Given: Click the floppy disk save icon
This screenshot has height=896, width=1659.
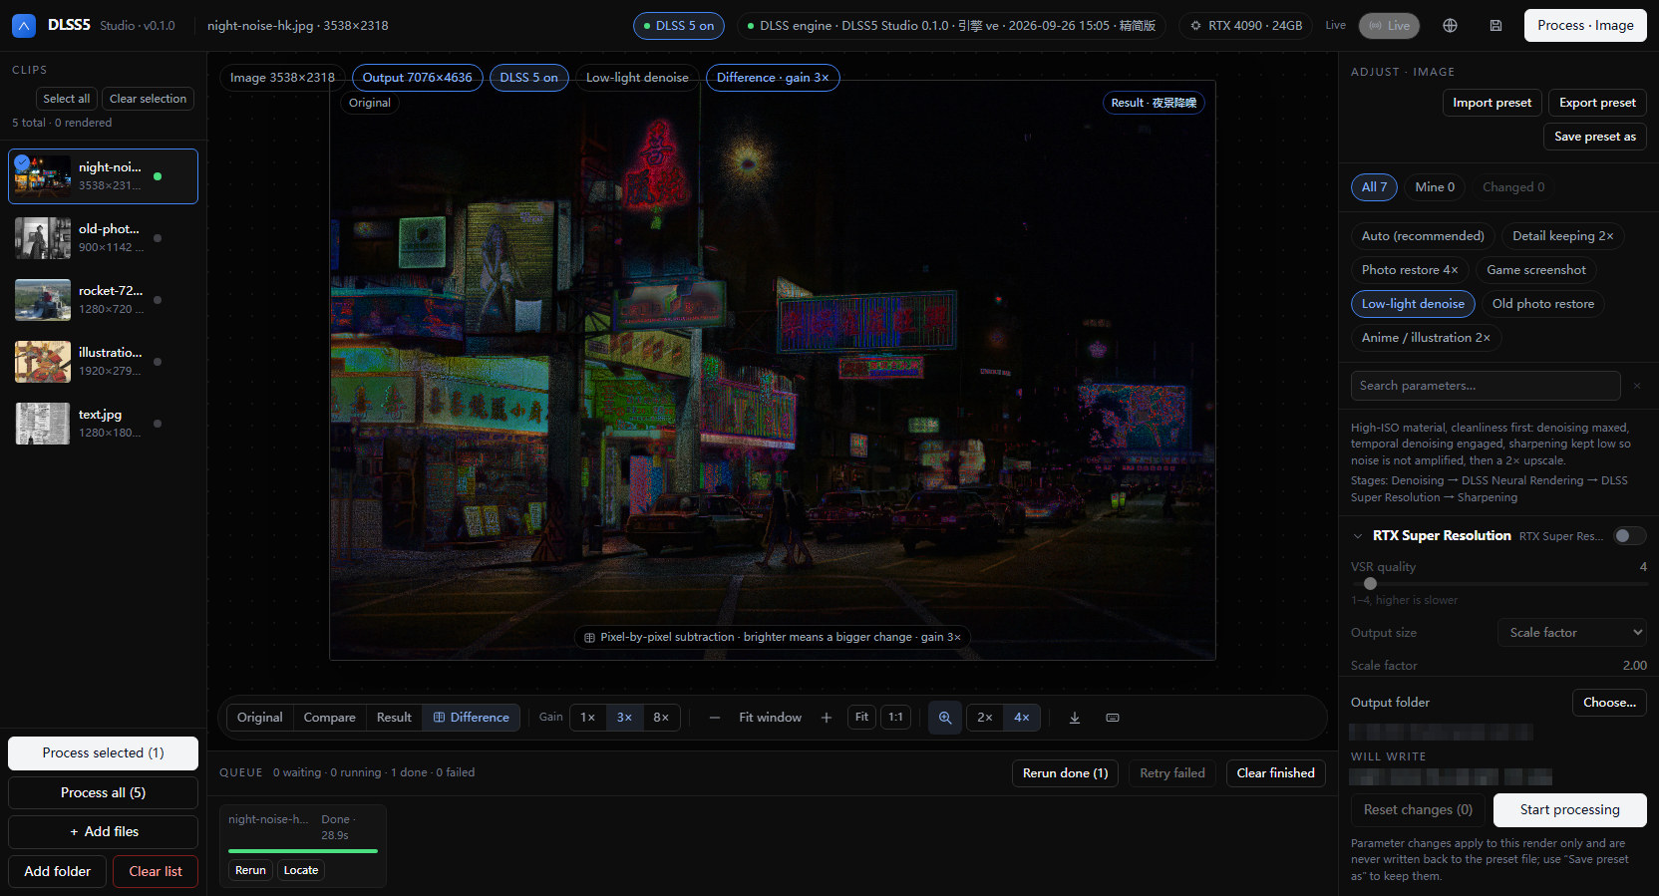Looking at the screenshot, I should [x=1495, y=26].
